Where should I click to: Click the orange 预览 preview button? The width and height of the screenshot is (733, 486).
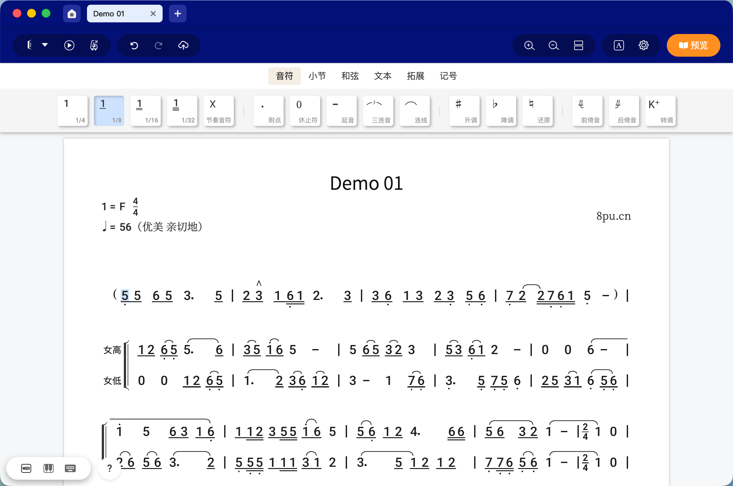[x=693, y=45]
